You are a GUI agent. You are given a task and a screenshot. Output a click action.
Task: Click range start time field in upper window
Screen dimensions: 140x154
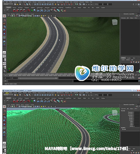click(7, 78)
